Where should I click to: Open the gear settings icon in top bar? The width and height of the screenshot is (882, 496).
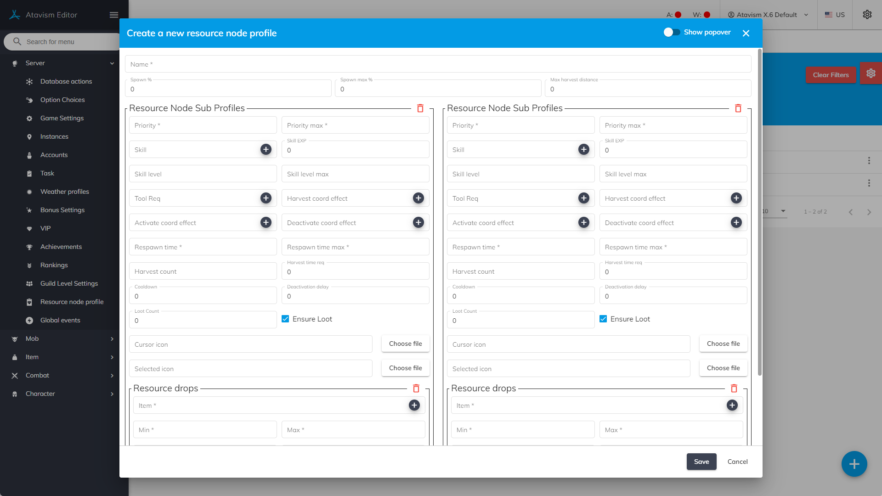coord(867,15)
